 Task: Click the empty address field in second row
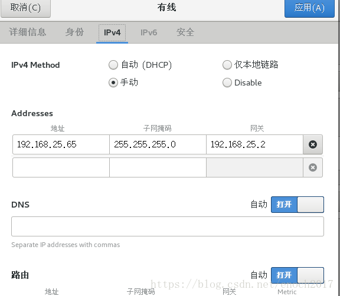[x=61, y=167]
